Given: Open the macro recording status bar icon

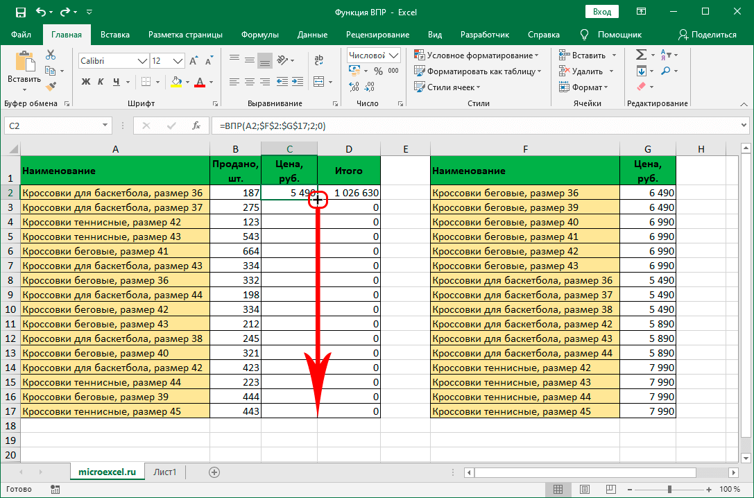Looking at the screenshot, I should [55, 490].
